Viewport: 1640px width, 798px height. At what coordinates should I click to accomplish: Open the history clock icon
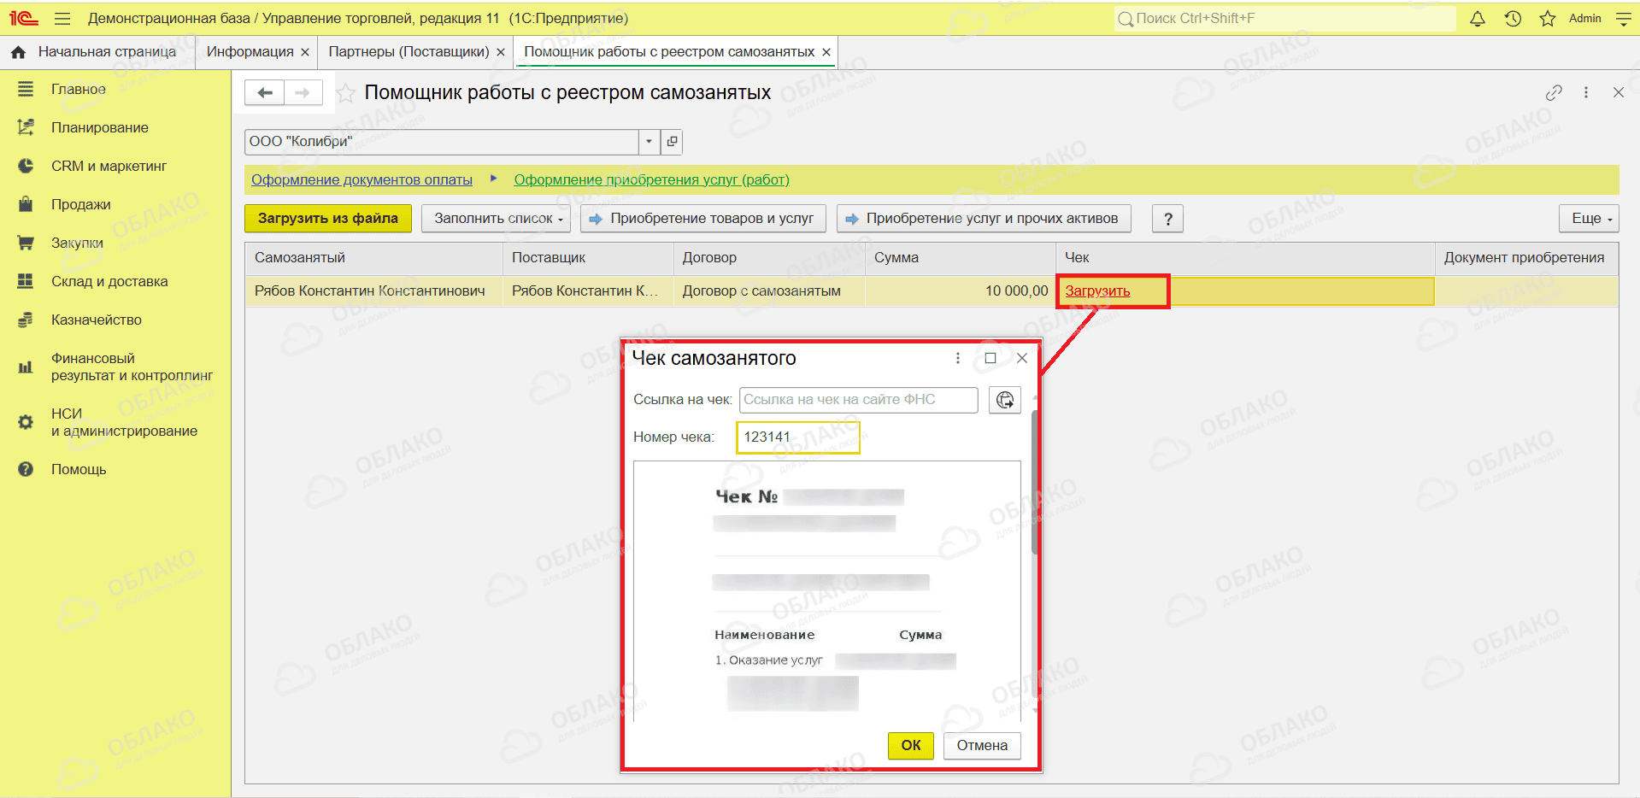click(x=1513, y=18)
